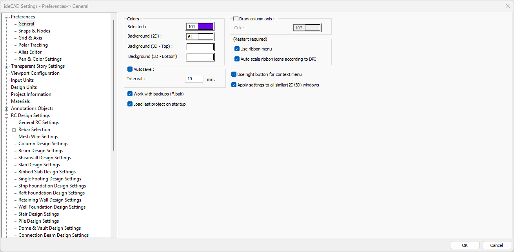514x252 pixels.
Task: Select Annotations Objects item
Action: point(32,108)
